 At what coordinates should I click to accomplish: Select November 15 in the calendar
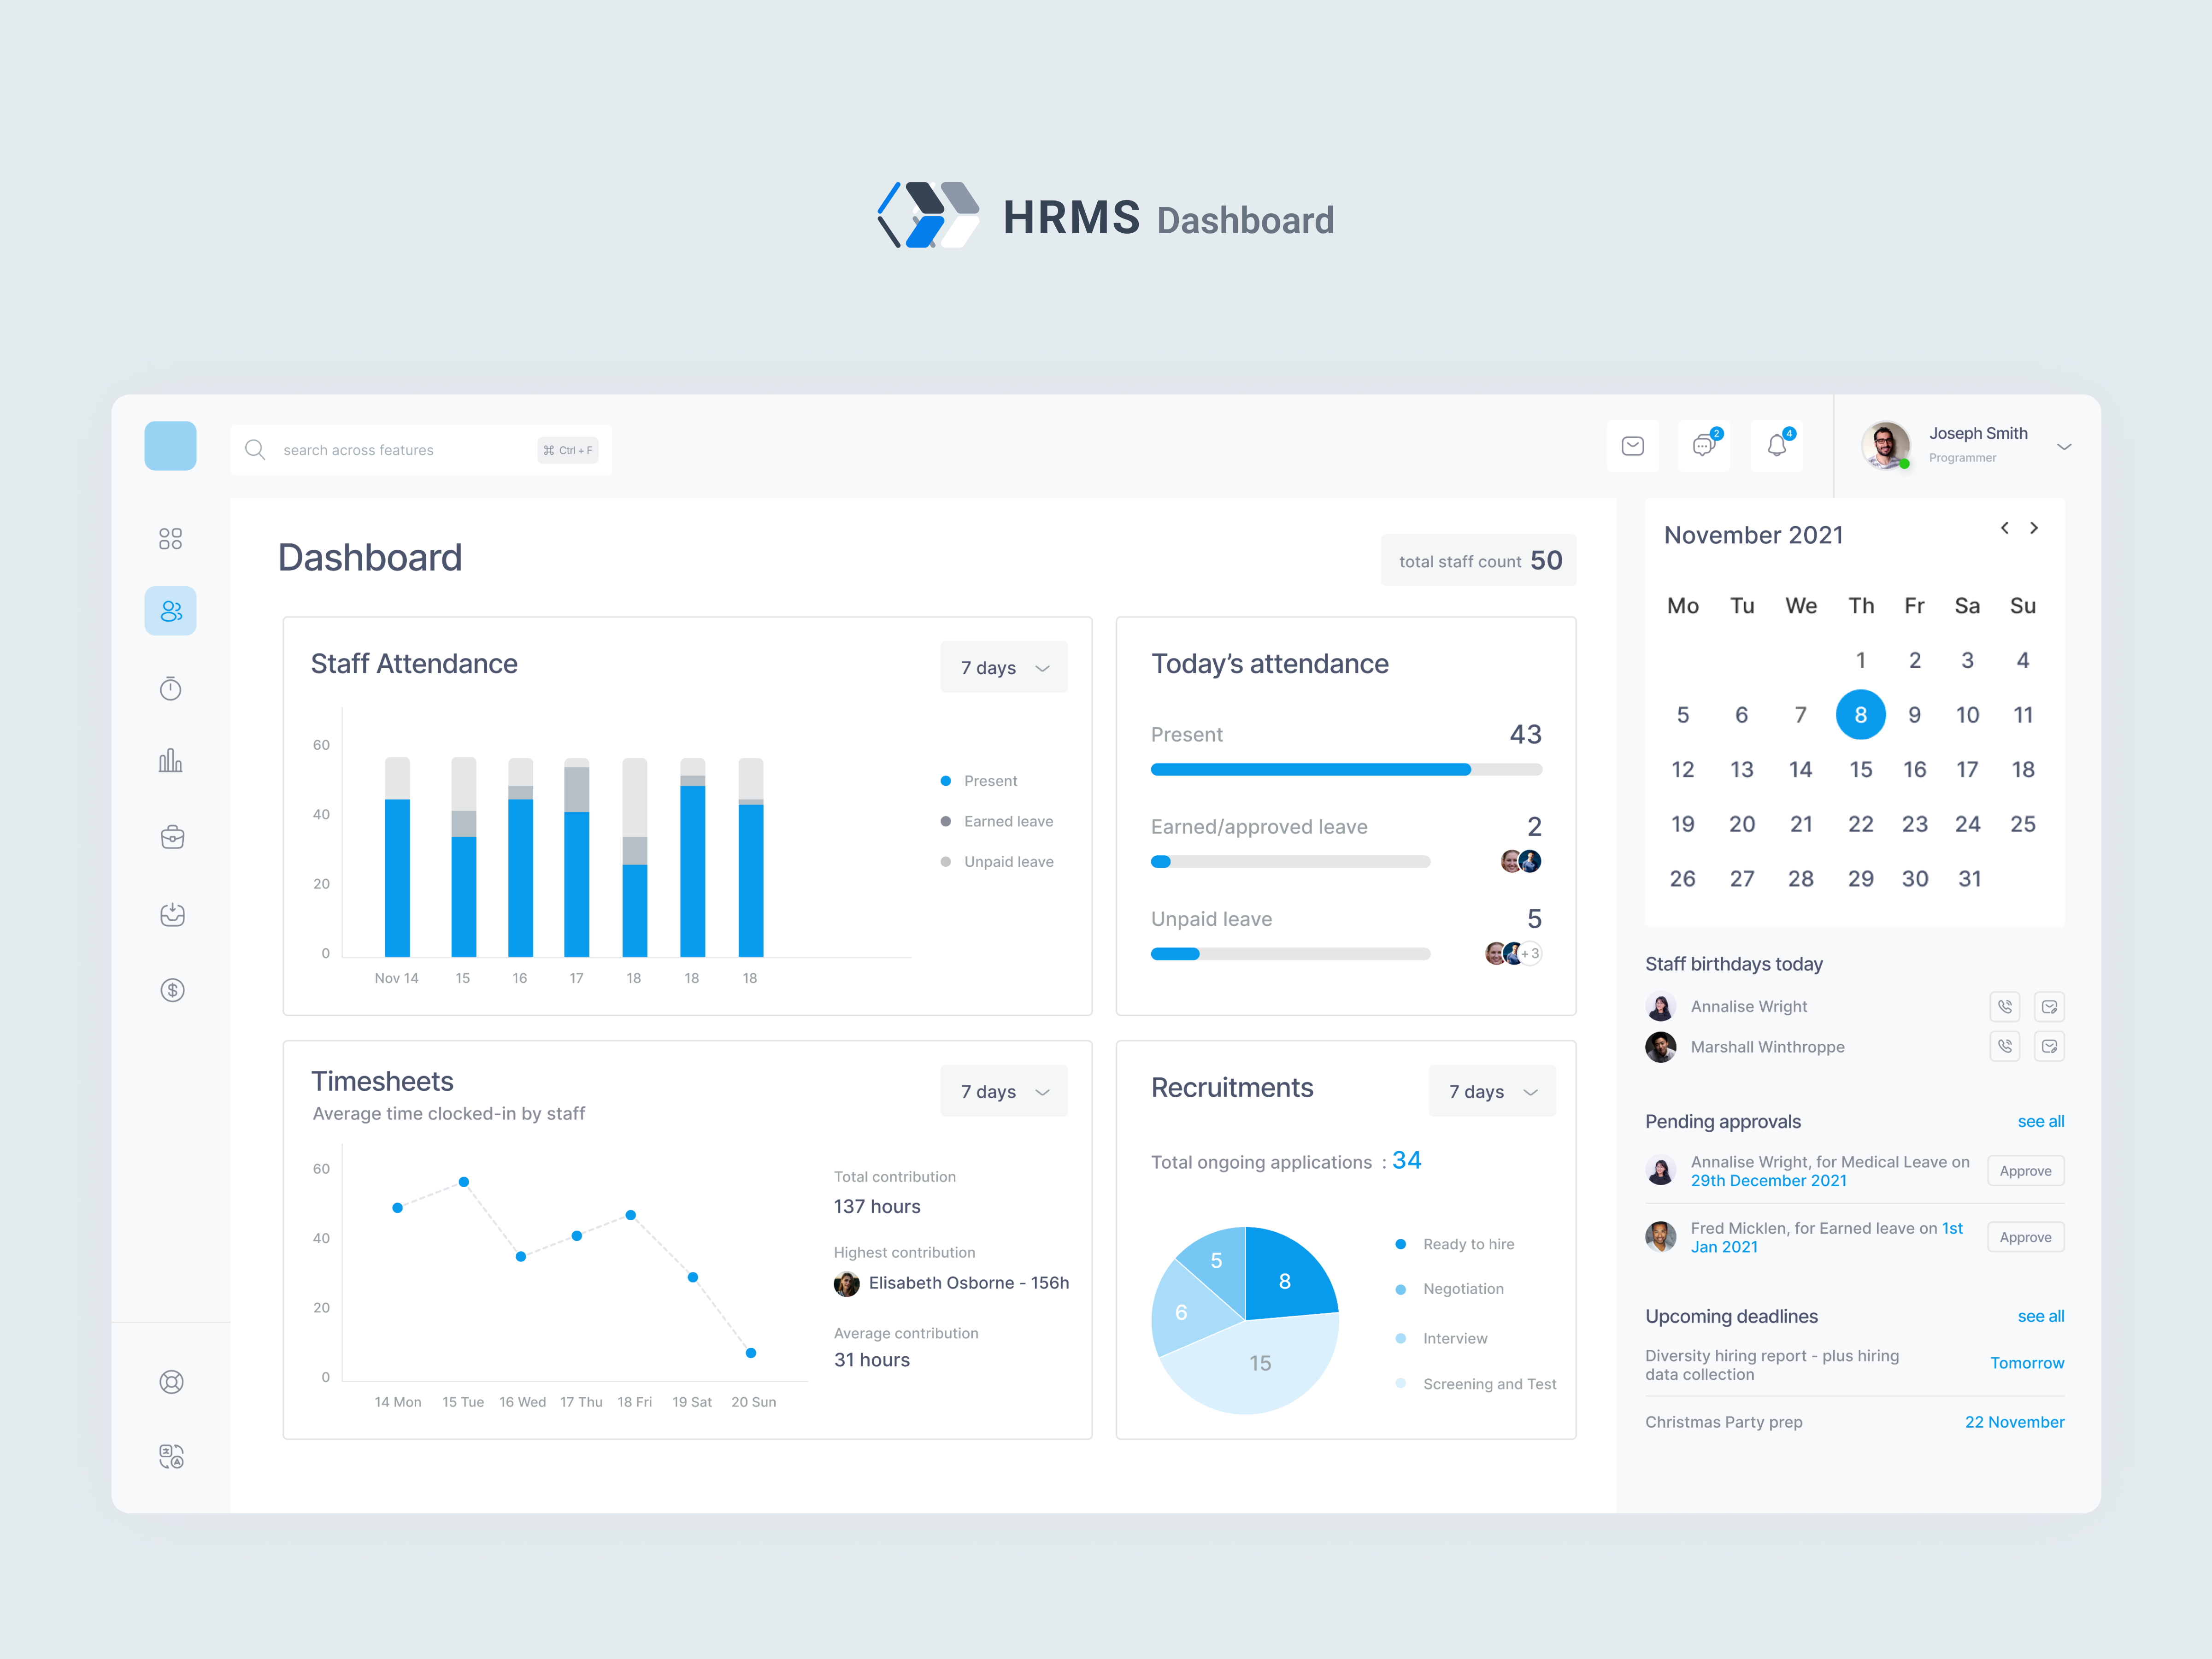(x=1860, y=769)
